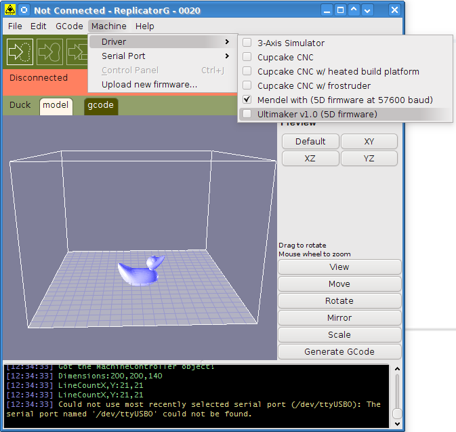Viewport: 456px width, 432px height.
Task: Click console scrollbar up arrow
Action: click(397, 369)
